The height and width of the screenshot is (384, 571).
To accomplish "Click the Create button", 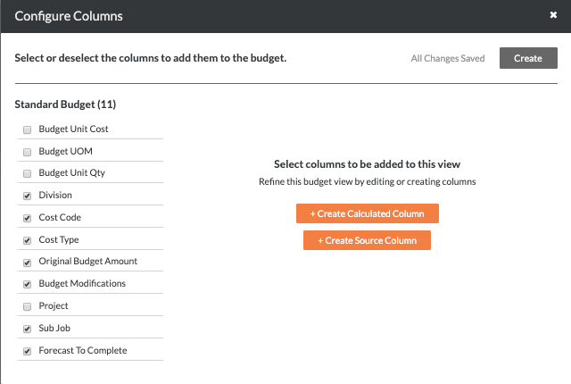I will click(527, 58).
